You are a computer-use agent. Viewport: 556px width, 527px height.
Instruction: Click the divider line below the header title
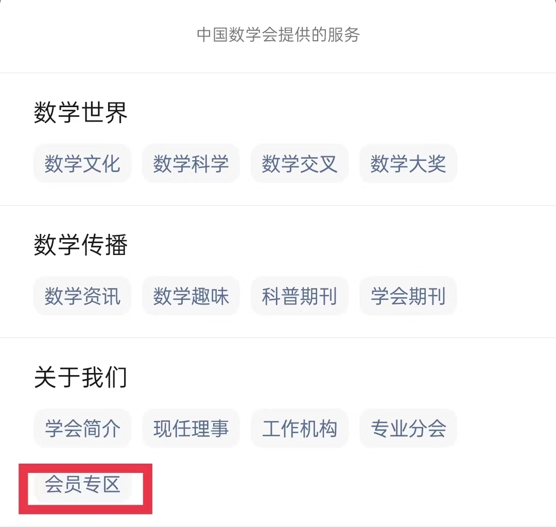click(278, 73)
